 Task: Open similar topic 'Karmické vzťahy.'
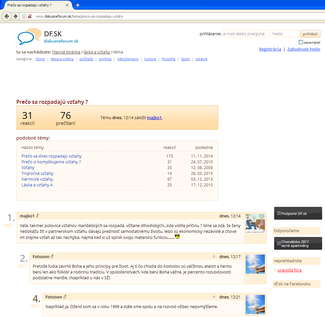(x=37, y=179)
